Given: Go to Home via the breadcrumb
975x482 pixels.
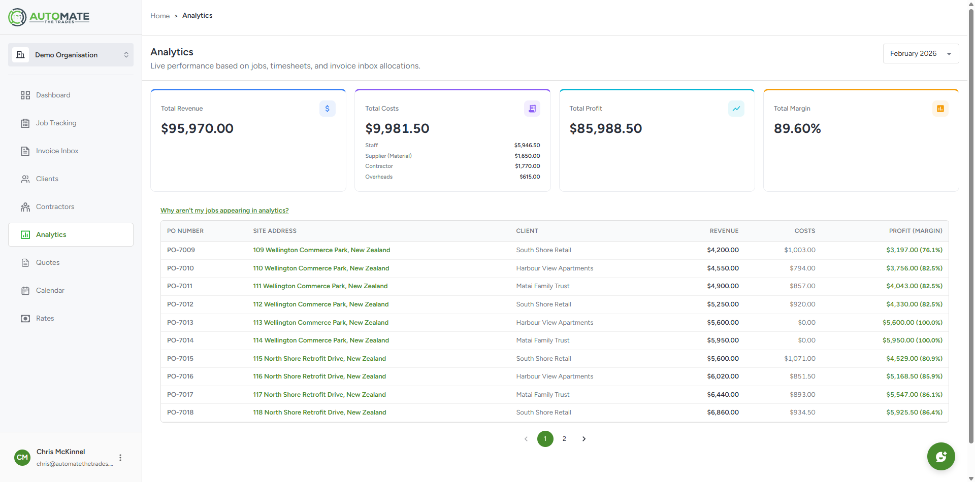Looking at the screenshot, I should (160, 16).
